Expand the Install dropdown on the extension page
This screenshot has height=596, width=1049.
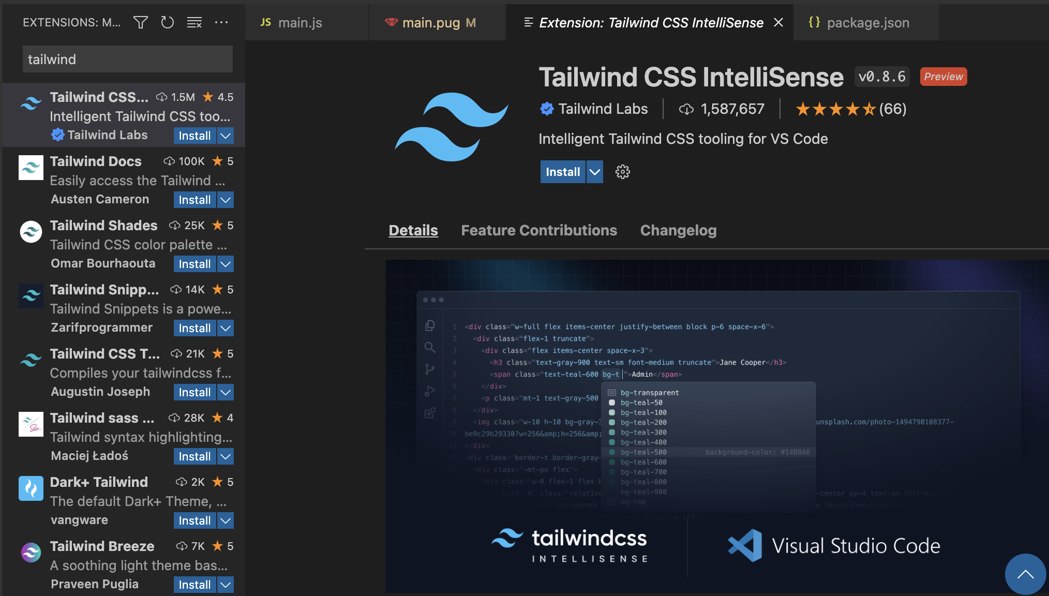(x=595, y=172)
